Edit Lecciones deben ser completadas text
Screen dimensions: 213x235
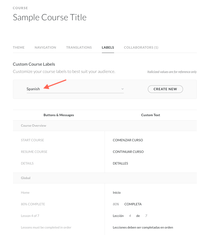pos(143,227)
